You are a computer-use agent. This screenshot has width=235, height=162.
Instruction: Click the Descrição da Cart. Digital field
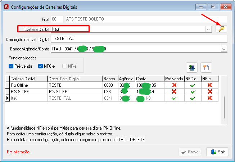point(139,39)
